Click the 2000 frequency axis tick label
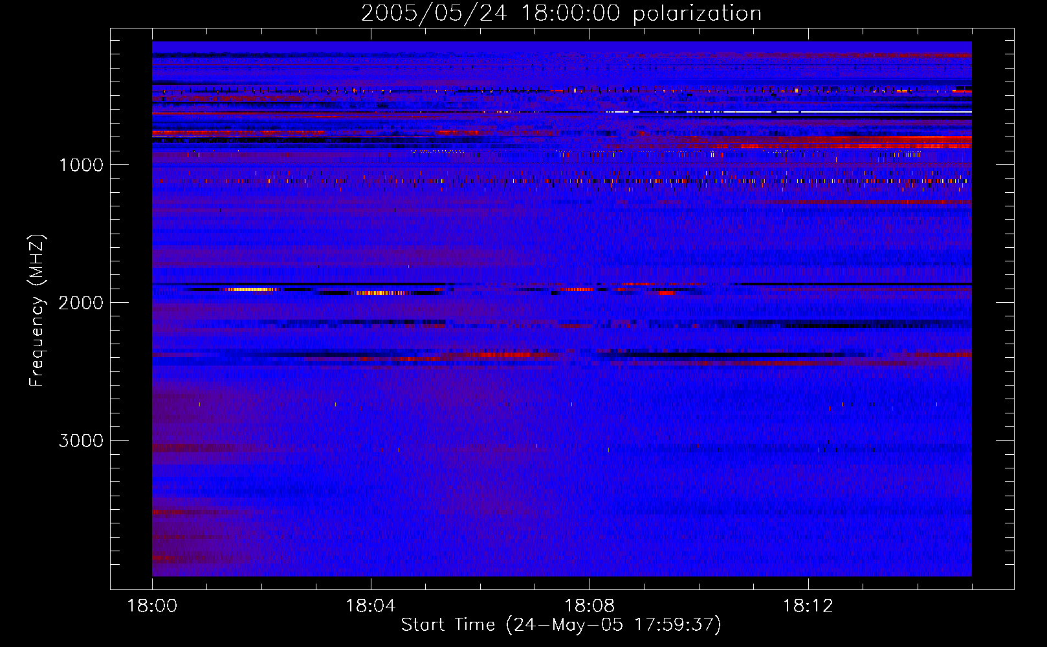This screenshot has width=1047, height=647. pyautogui.click(x=81, y=303)
